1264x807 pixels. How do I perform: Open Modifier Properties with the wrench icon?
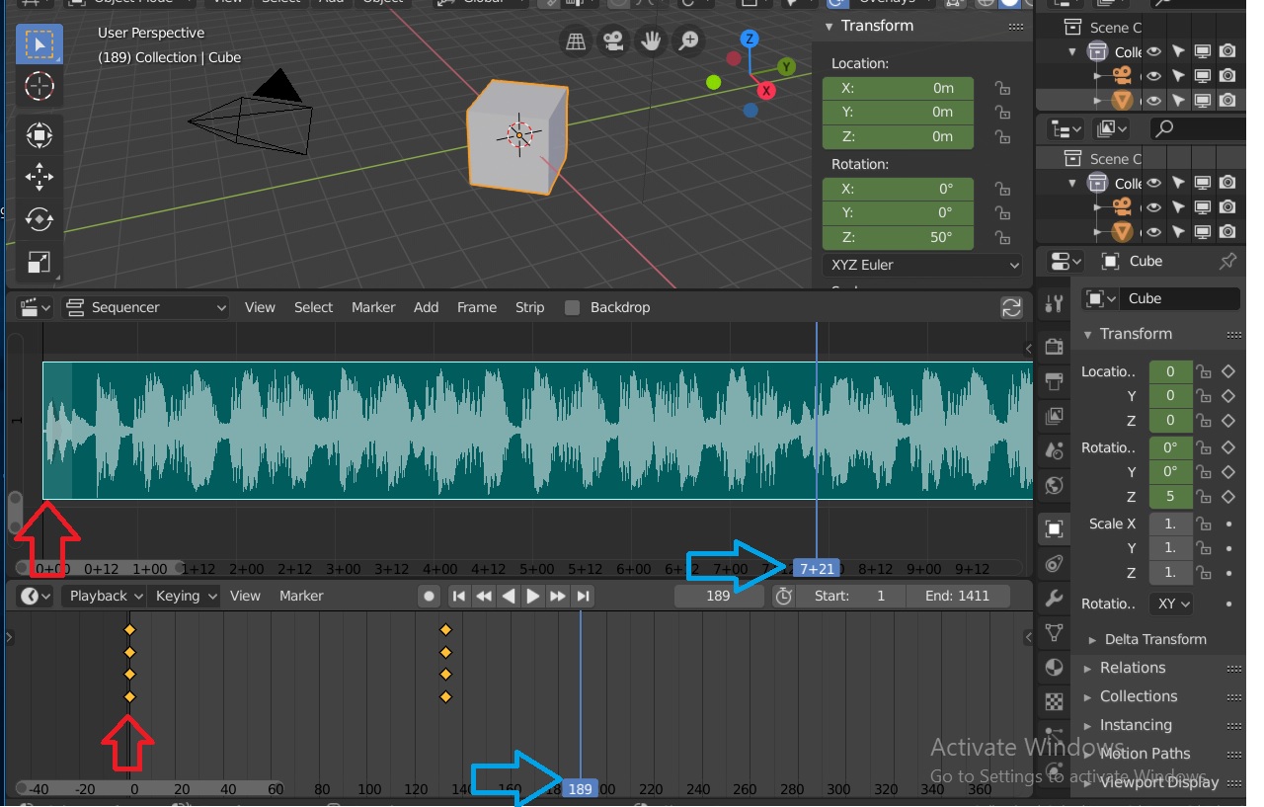1053,596
